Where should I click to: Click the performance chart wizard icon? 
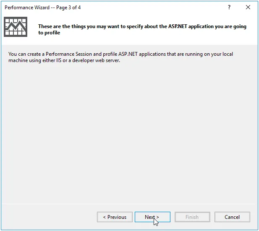tap(16, 27)
